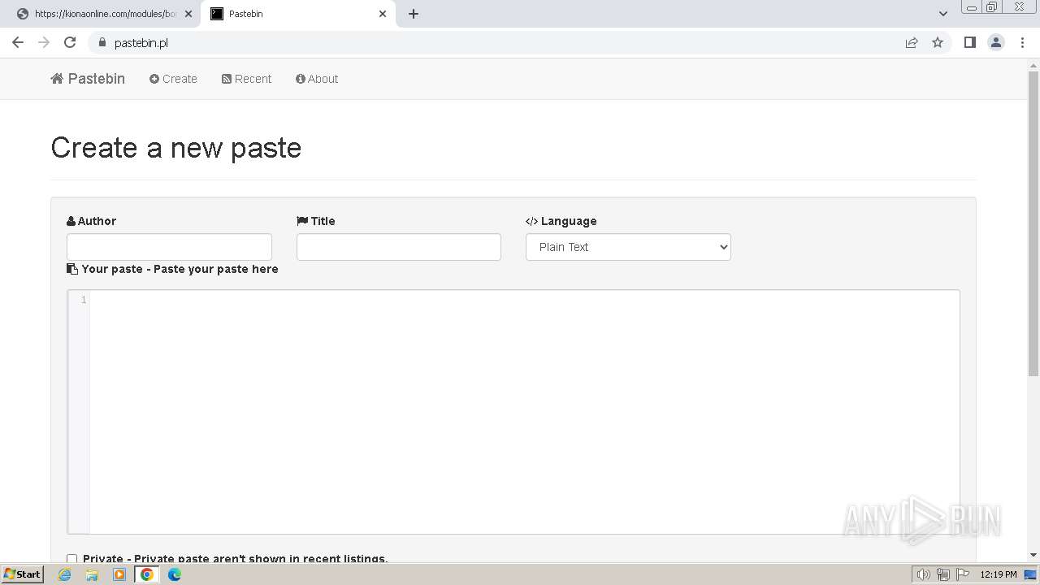Open the tab search chevron
Screen dimensions: 1040x585
(x=942, y=14)
